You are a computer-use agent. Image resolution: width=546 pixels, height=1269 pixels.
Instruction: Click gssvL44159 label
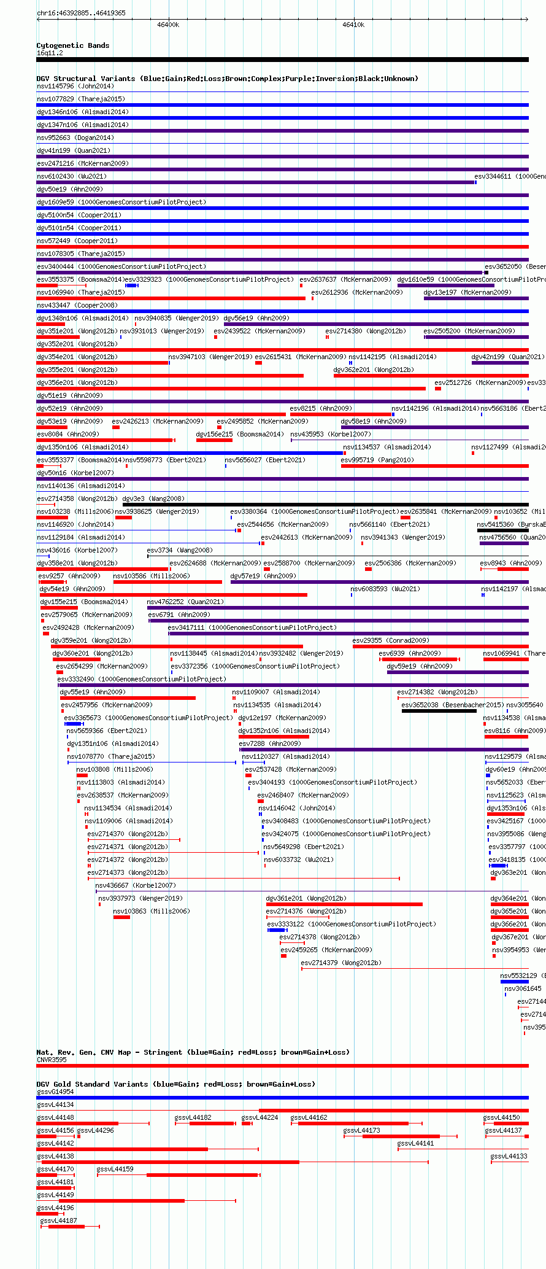115,1169
